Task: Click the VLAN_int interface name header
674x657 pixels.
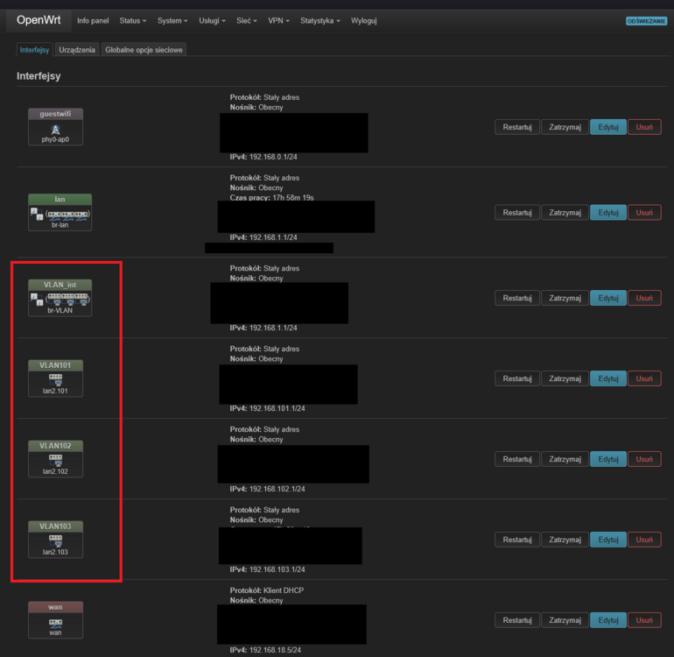Action: pyautogui.click(x=60, y=285)
